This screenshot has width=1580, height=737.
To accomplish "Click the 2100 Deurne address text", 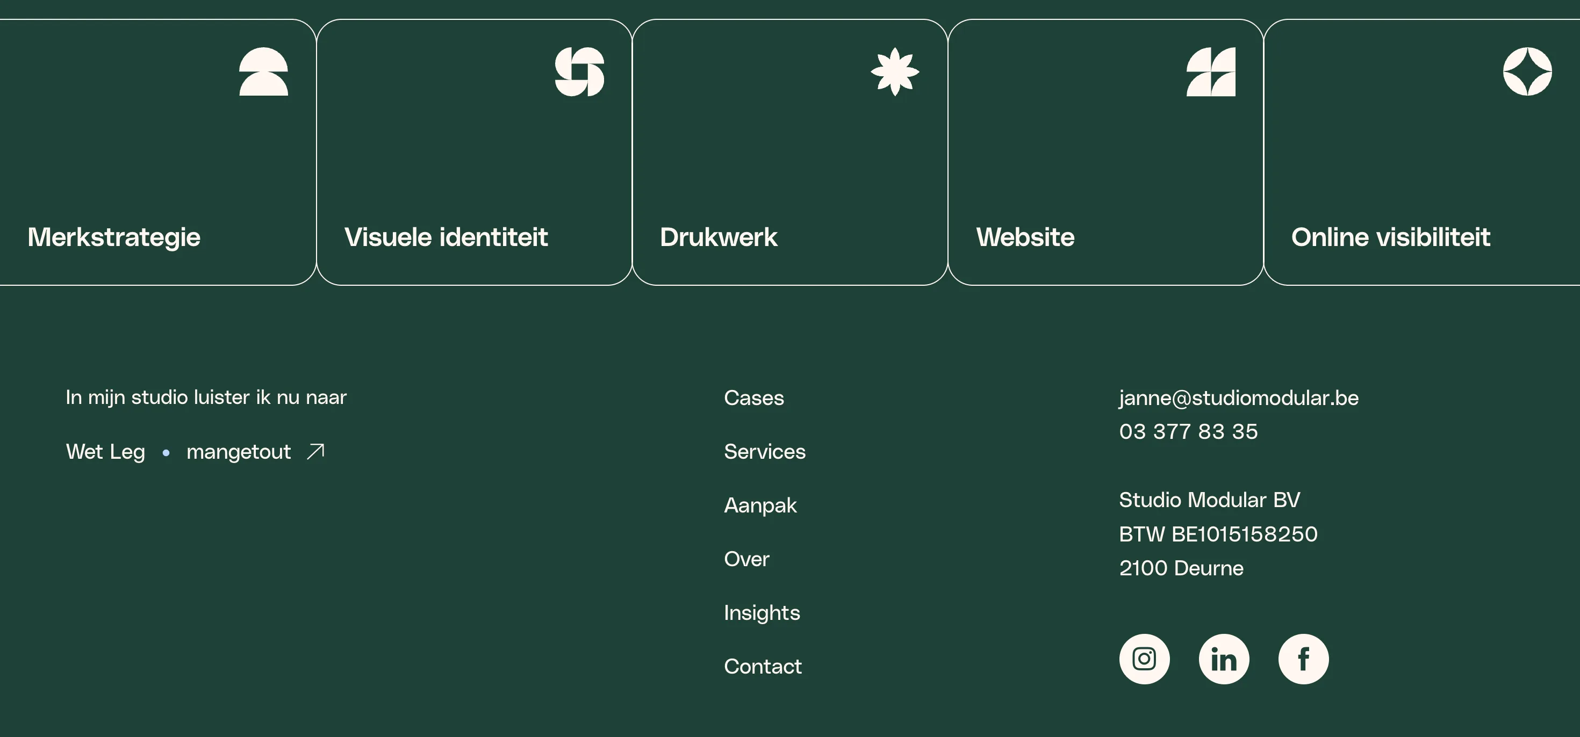I will [x=1181, y=568].
